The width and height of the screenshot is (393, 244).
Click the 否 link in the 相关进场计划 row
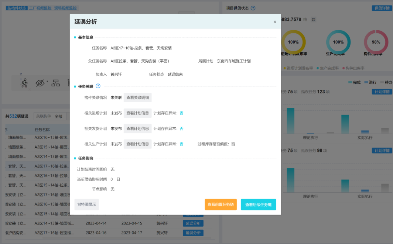tap(181, 113)
